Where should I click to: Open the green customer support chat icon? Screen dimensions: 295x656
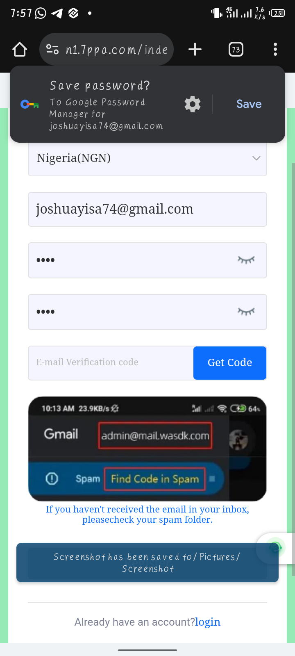(275, 547)
